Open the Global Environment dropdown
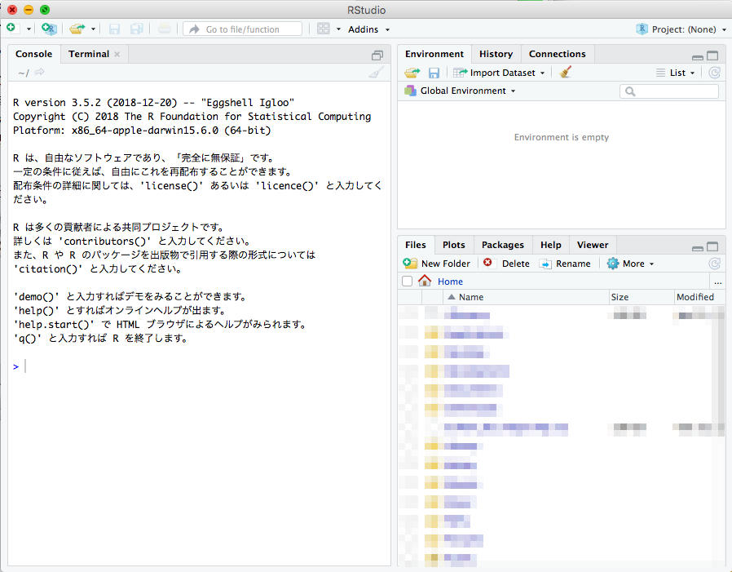 point(461,91)
